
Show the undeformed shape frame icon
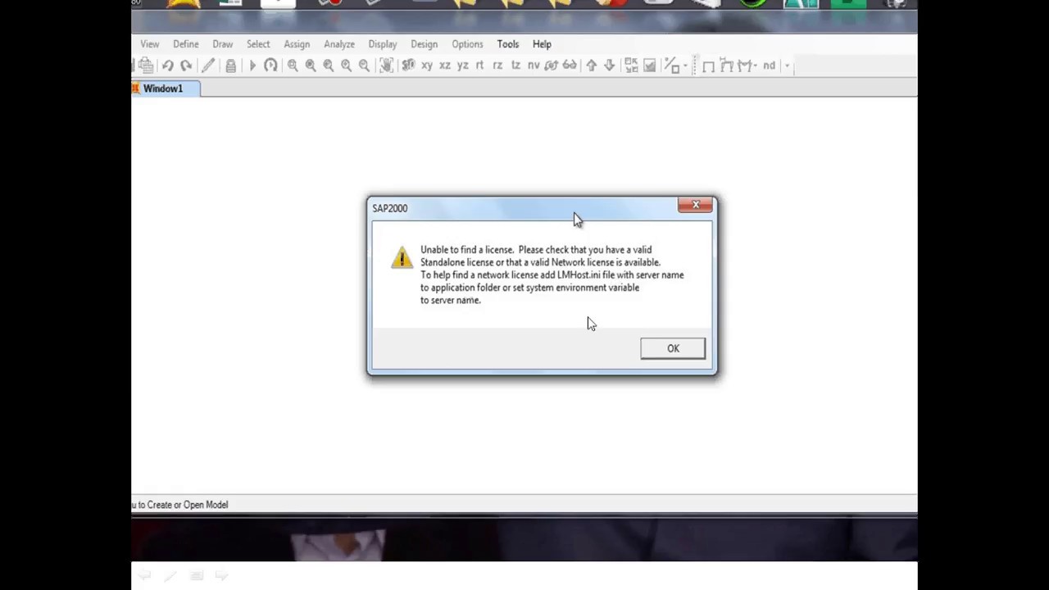708,66
